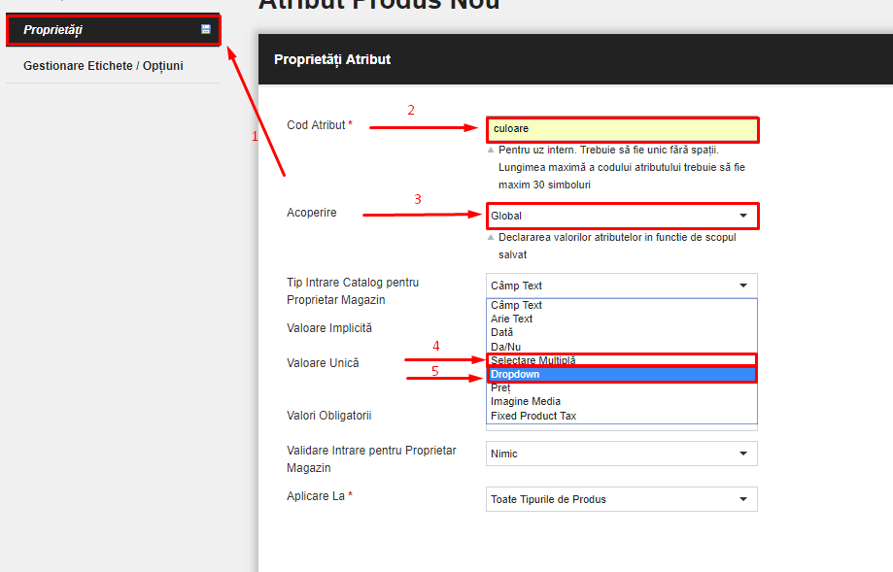The width and height of the screenshot is (893, 572).
Task: Open the Tip Intrare Catalog dropdown
Action: click(x=622, y=286)
